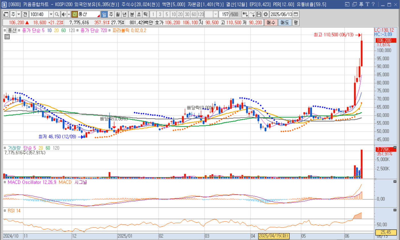Click the 평 button
This screenshot has height=240, width=400.
click(296, 23)
